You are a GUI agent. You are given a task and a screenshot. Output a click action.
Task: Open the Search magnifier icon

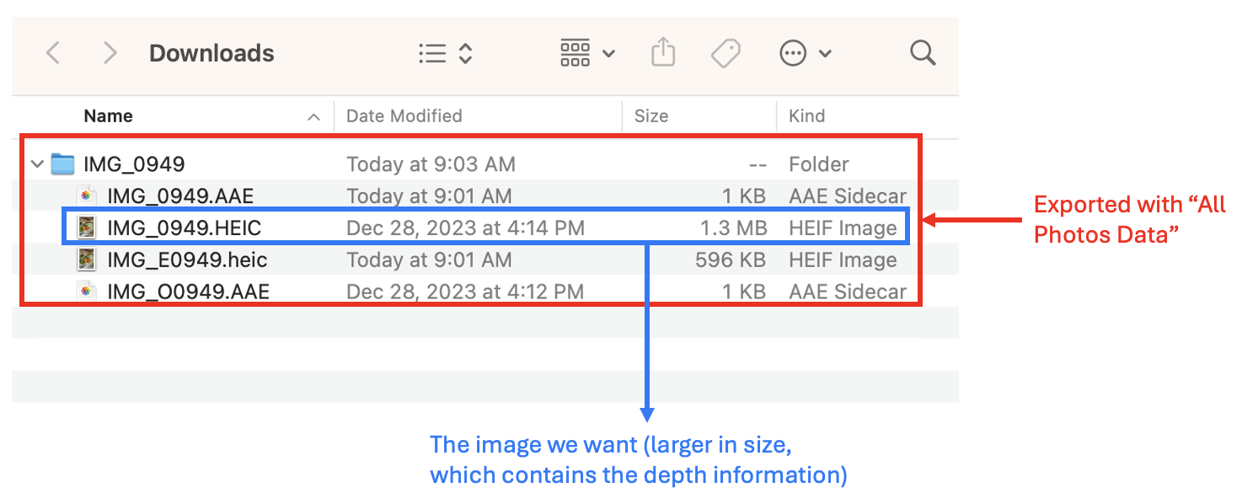[923, 54]
